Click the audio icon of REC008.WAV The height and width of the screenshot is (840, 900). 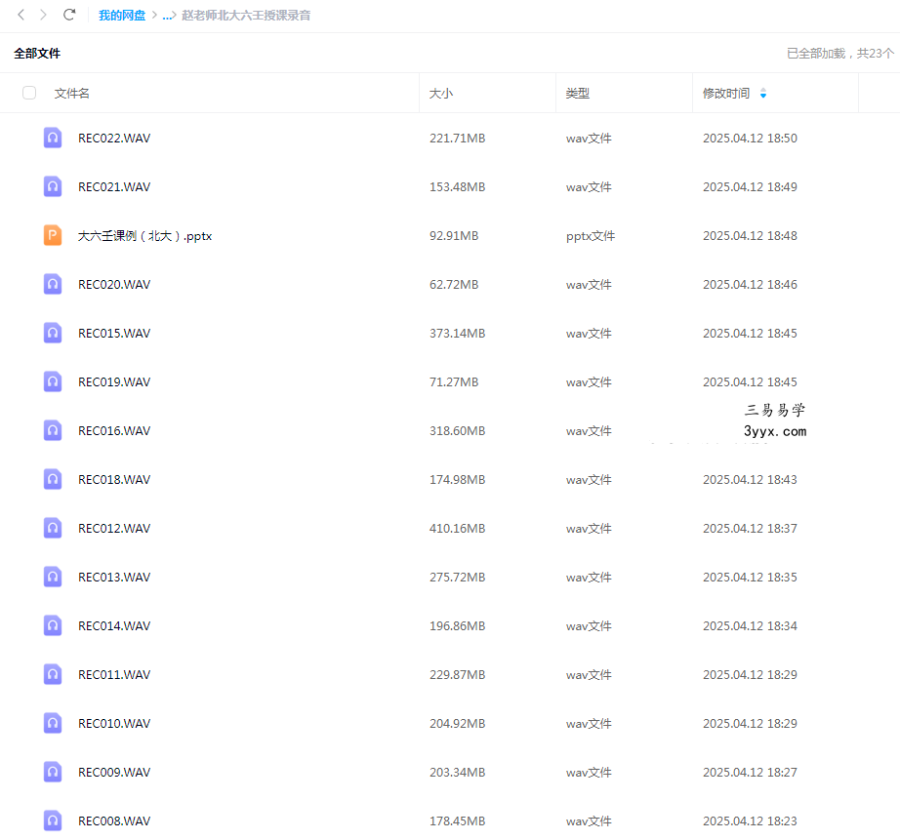coord(53,820)
